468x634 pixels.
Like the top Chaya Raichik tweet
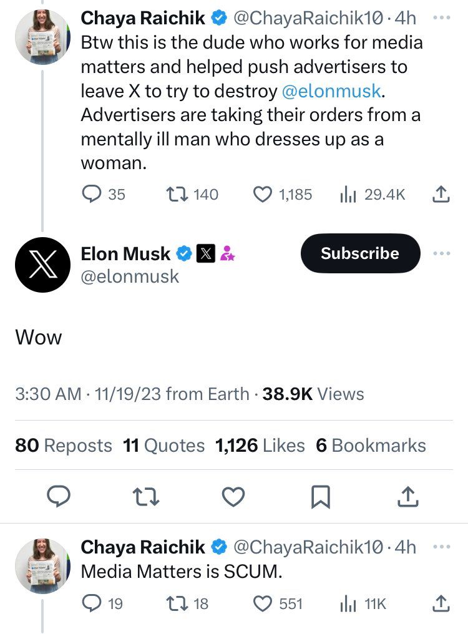264,195
